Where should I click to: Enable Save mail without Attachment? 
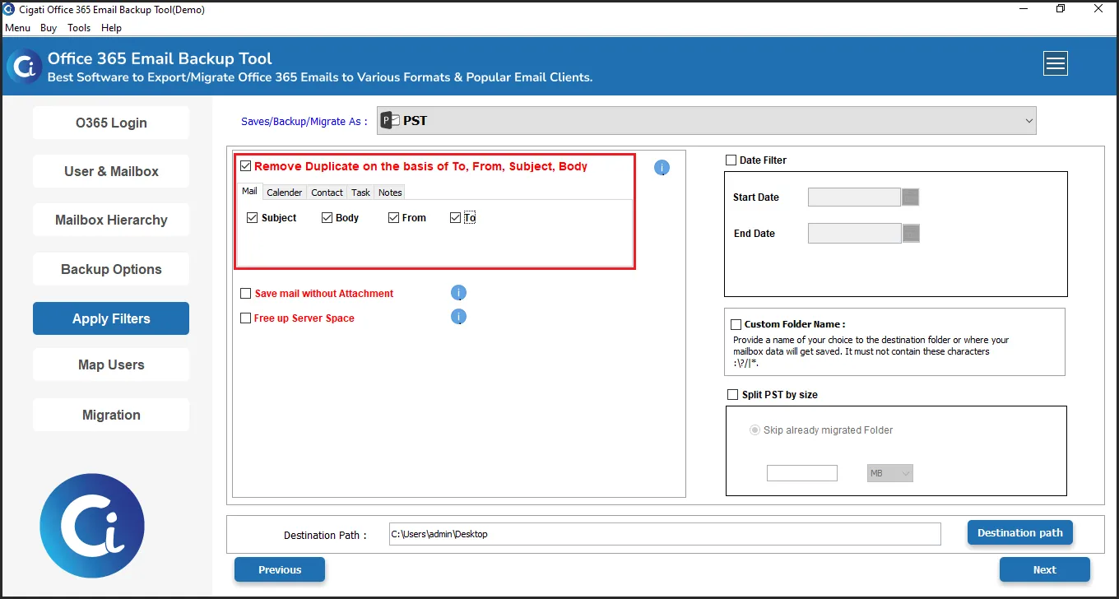tap(245, 294)
